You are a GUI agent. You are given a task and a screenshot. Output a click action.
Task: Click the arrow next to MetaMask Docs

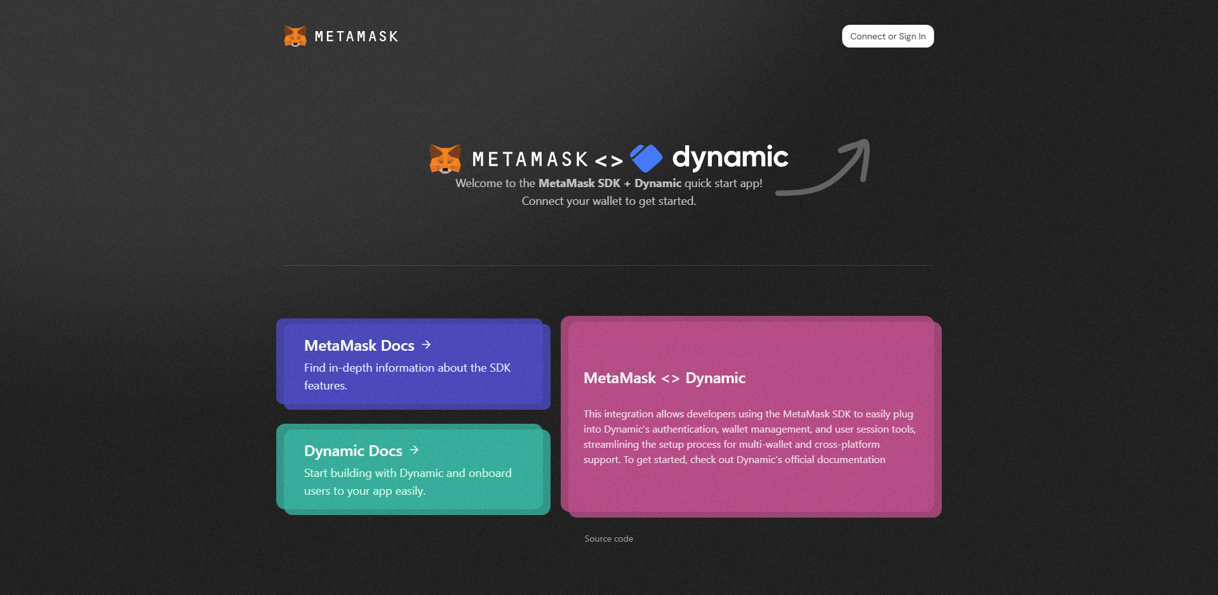[427, 344]
